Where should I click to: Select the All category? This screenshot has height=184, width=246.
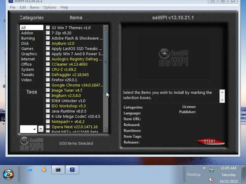pos(32,28)
